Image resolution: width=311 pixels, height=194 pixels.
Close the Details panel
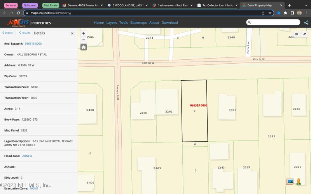click(x=72, y=33)
